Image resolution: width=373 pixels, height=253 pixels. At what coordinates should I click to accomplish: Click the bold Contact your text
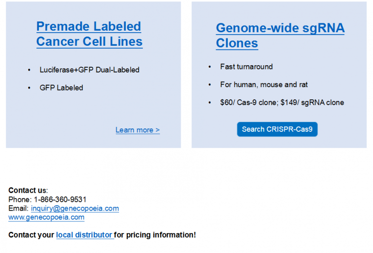coord(31,235)
